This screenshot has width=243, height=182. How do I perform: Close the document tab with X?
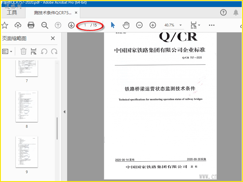pos(76,12)
